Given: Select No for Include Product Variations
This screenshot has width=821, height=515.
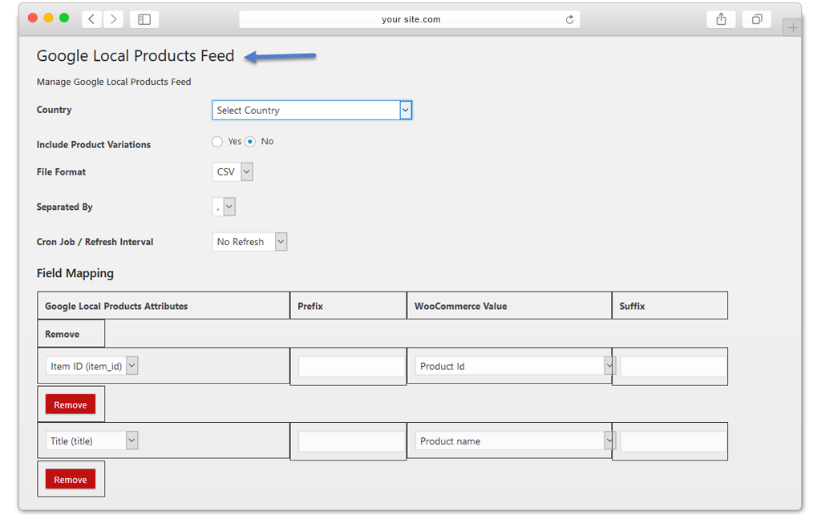Looking at the screenshot, I should coord(250,142).
